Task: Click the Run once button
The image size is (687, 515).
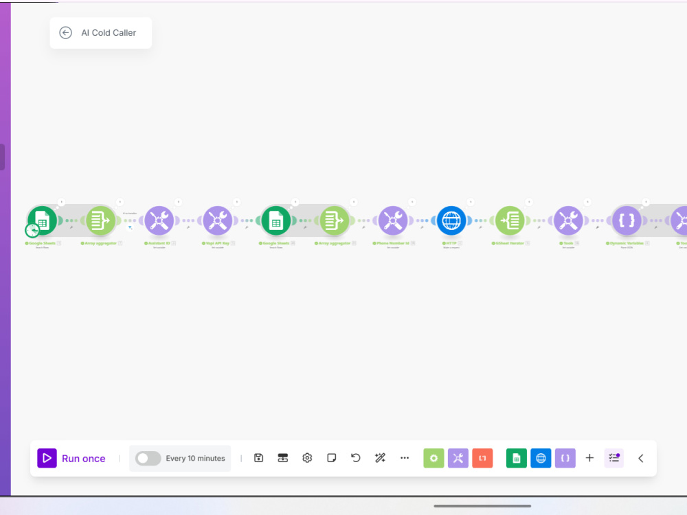Action: [x=71, y=458]
